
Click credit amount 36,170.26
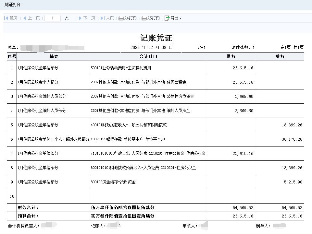coord(292,139)
